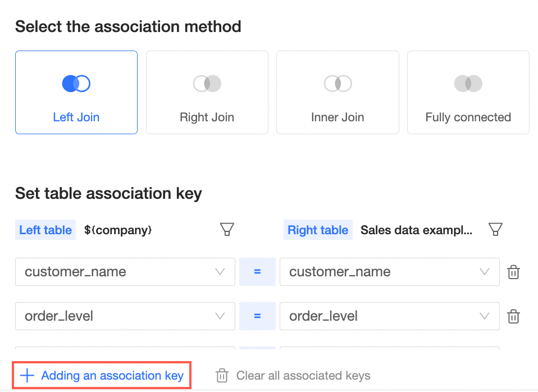This screenshot has height=392, width=538.
Task: Delete the order_level association key row
Action: pyautogui.click(x=513, y=317)
